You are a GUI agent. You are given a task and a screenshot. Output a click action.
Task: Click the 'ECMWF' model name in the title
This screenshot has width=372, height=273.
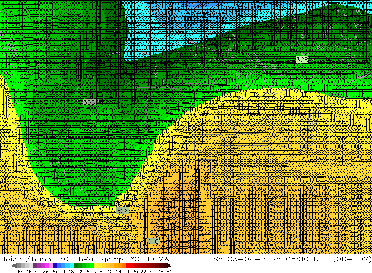tap(161, 259)
